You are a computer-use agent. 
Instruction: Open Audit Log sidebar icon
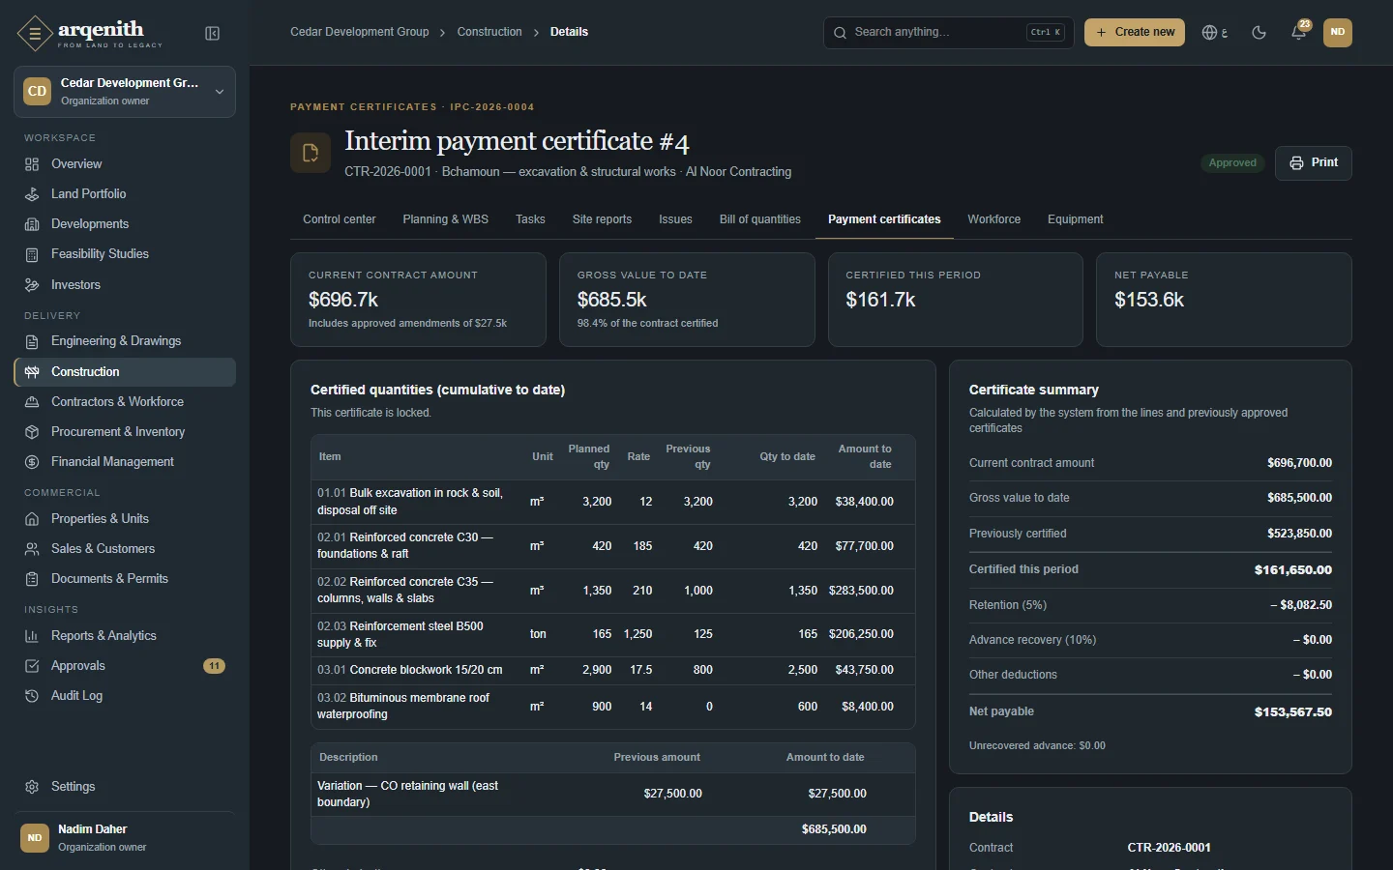(32, 696)
